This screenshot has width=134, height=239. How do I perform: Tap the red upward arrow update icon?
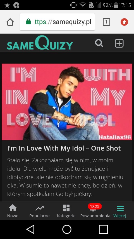click(125, 22)
